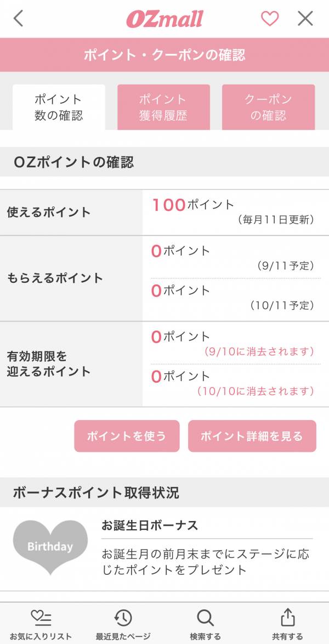Tap the 検索する search magnifier icon
Image resolution: width=329 pixels, height=644 pixels.
pos(205,618)
